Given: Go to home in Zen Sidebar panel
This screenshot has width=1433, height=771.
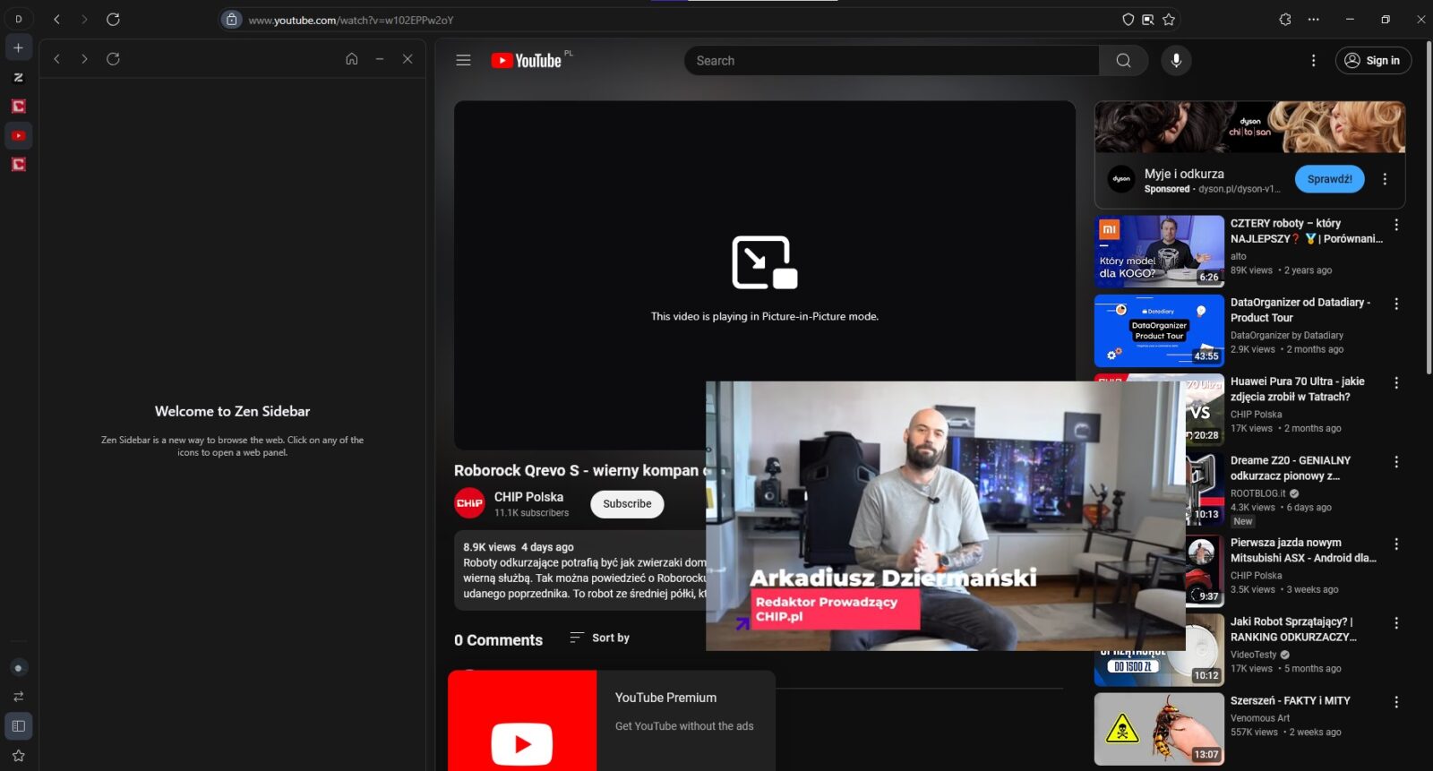Looking at the screenshot, I should [352, 58].
